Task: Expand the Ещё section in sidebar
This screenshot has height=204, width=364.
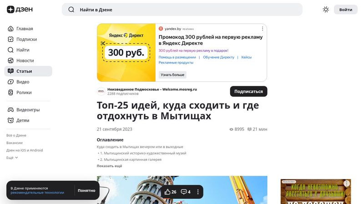Action: [12, 158]
